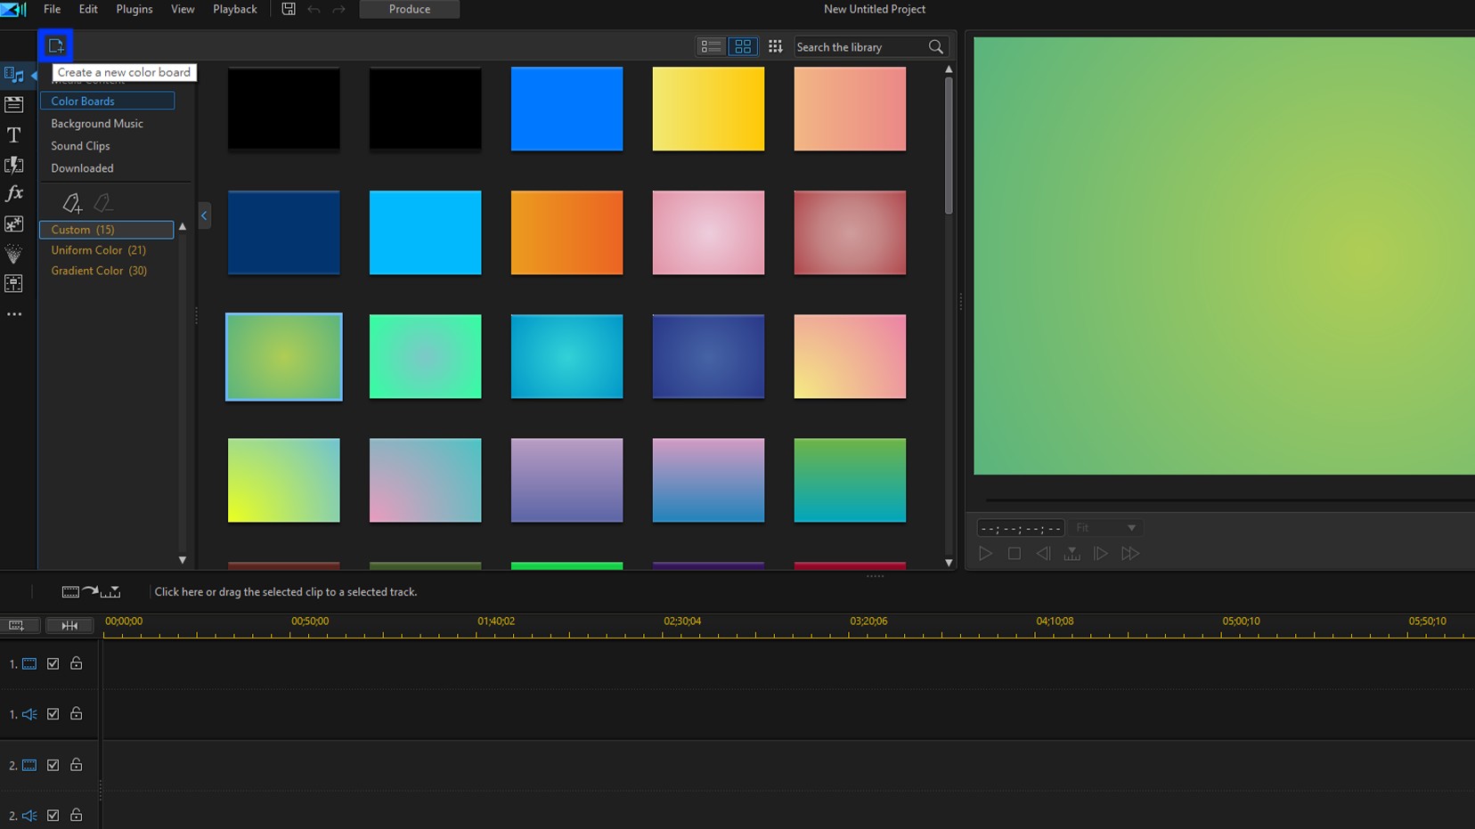Lock audio track 1
The image size is (1475, 829).
[x=77, y=713]
